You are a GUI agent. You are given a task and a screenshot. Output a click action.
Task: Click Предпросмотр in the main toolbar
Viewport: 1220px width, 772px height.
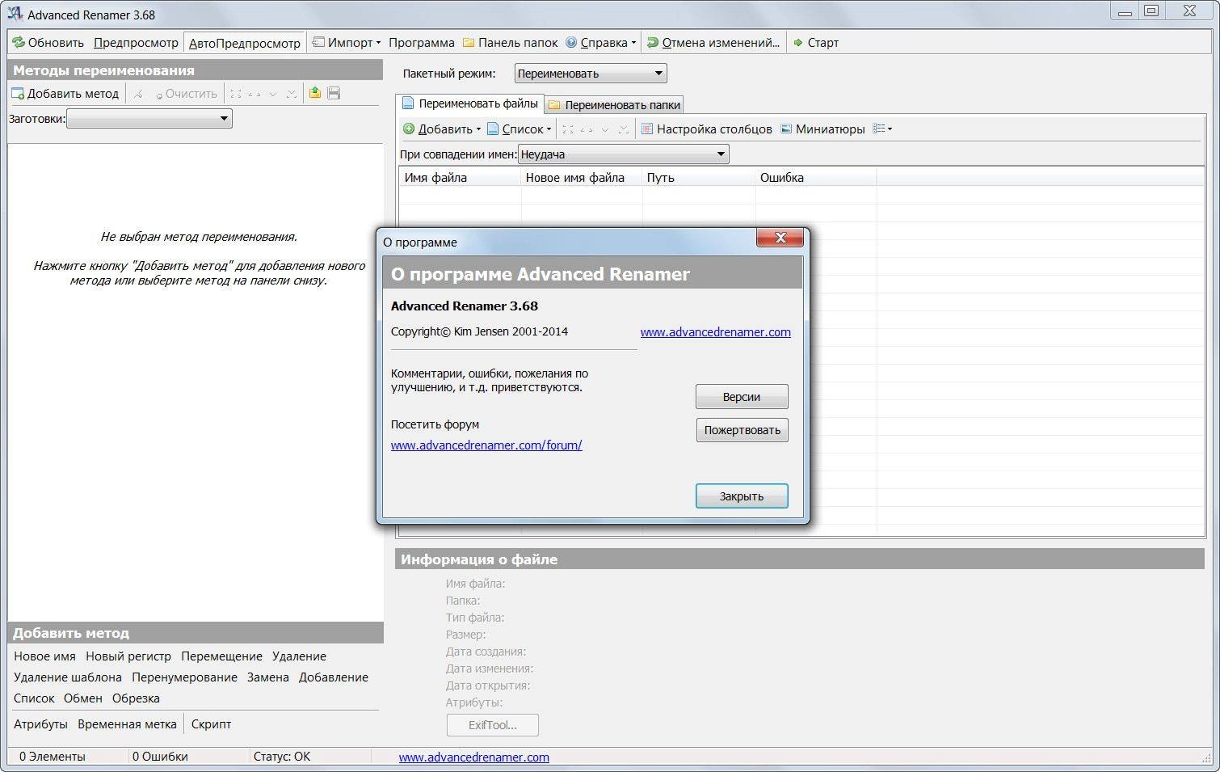pyautogui.click(x=136, y=42)
